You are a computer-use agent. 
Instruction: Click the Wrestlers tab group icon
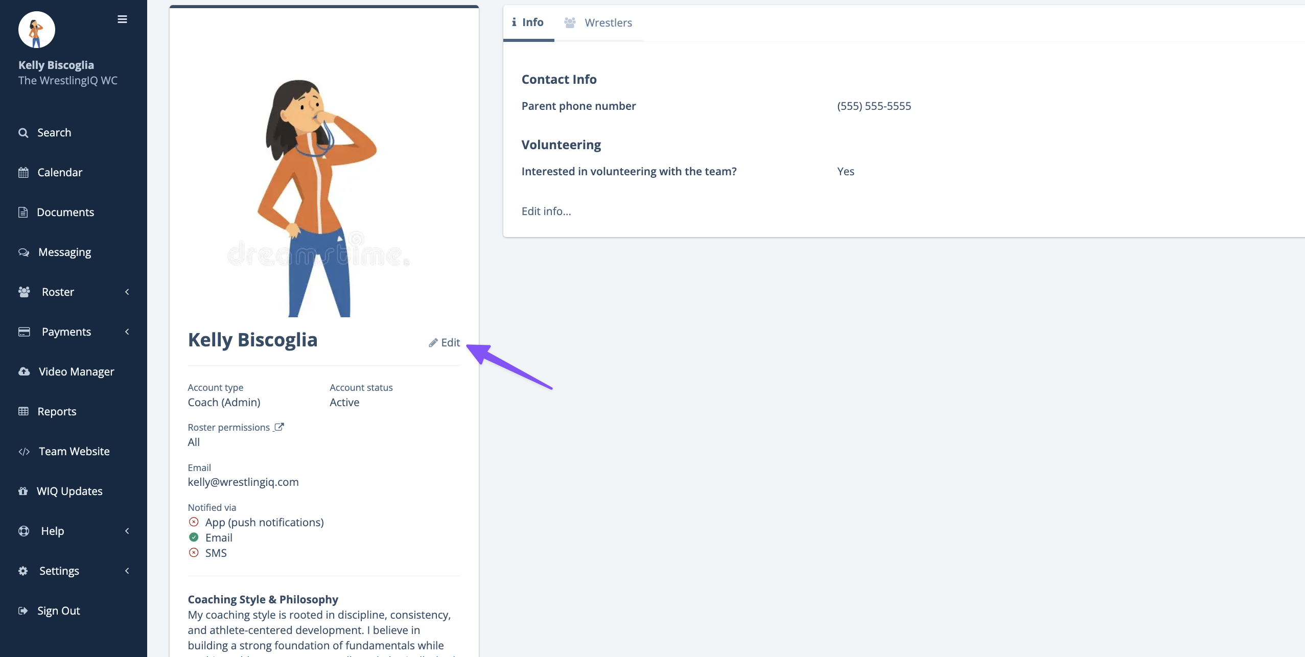click(x=570, y=22)
